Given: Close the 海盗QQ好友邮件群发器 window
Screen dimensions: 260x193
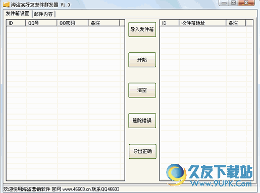Looking at the screenshot, I should [246, 3].
